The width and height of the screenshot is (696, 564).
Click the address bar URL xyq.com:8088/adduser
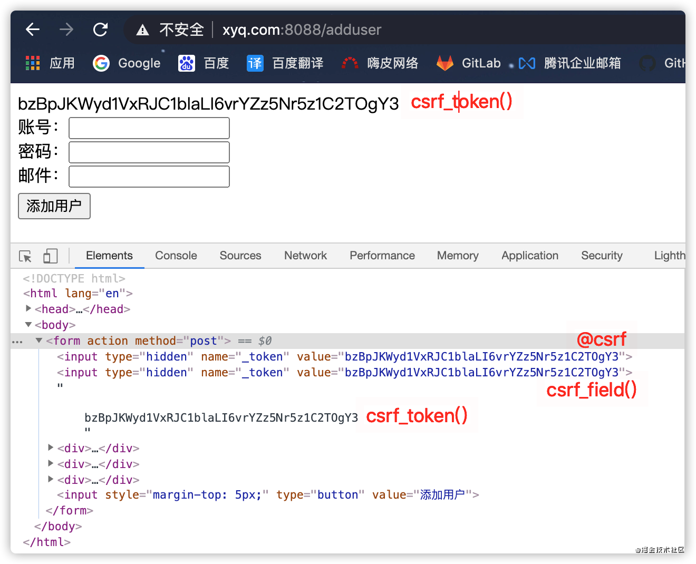(302, 30)
